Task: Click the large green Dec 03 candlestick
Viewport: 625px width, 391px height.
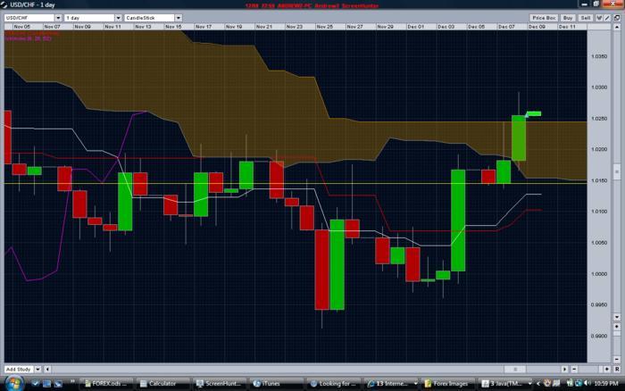Action: pyautogui.click(x=458, y=220)
